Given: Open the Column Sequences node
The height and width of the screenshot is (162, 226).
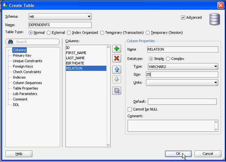Looking at the screenshot, I should [27, 83].
